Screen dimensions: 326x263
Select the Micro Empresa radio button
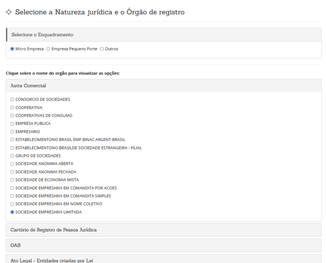(x=12, y=49)
